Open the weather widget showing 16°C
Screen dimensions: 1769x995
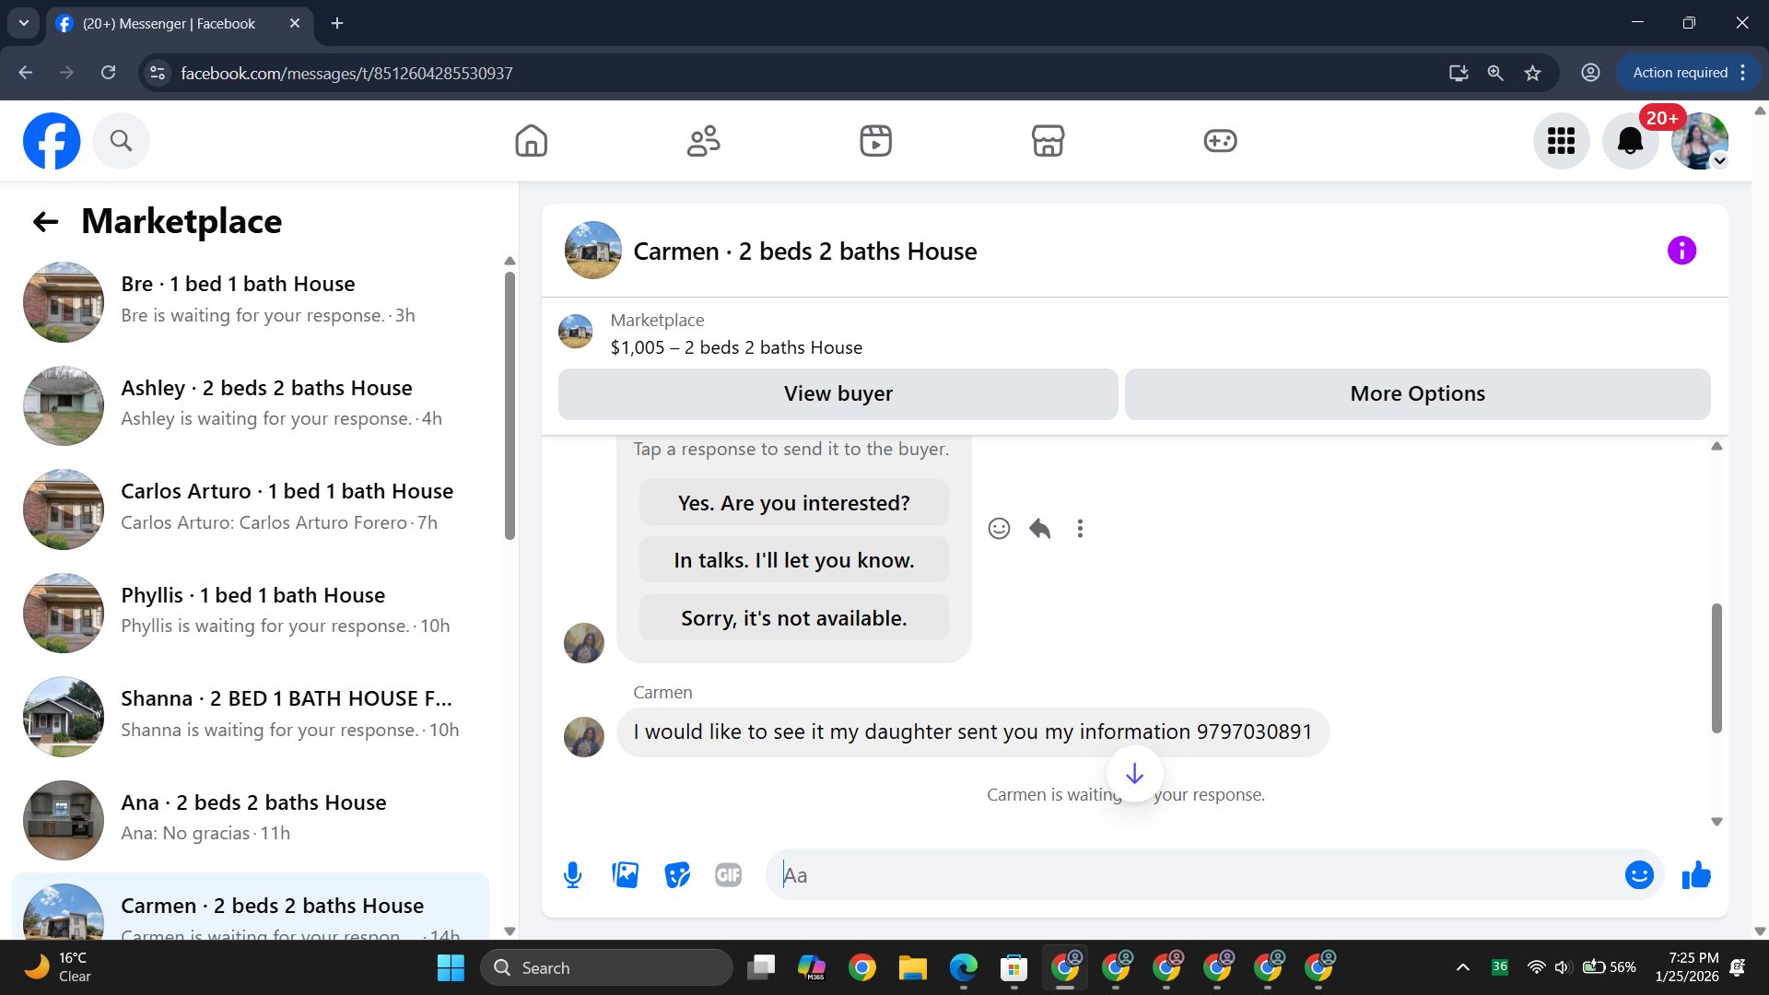pos(57,968)
